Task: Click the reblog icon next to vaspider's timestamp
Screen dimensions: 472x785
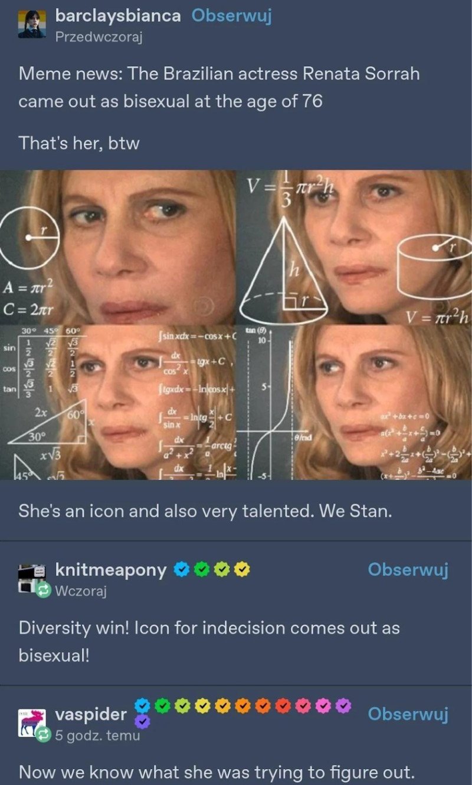Action: [44, 735]
